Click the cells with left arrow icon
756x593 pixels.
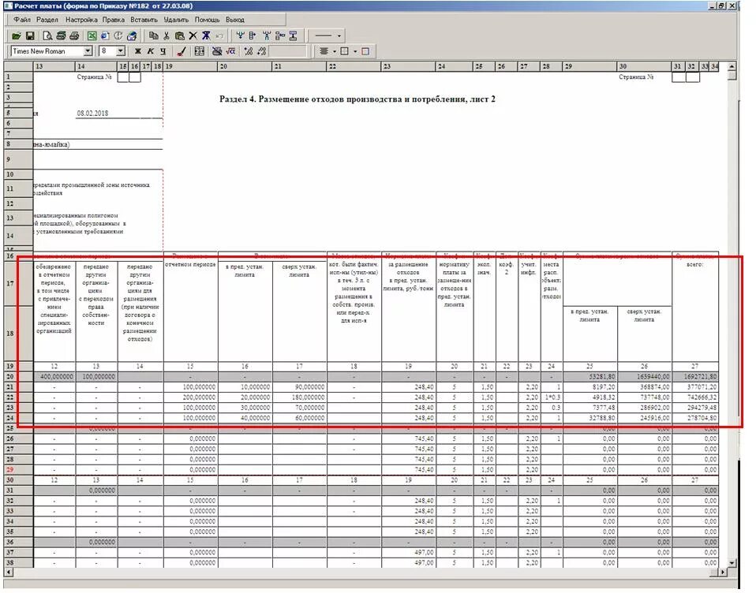coord(279,35)
